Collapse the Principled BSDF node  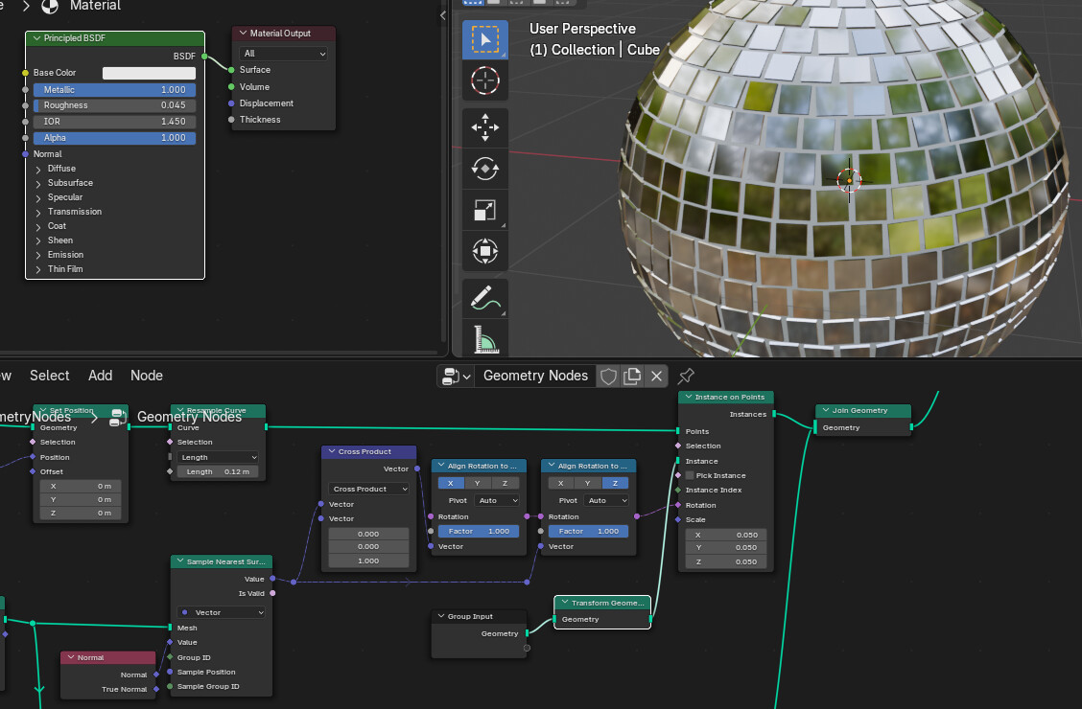[36, 38]
